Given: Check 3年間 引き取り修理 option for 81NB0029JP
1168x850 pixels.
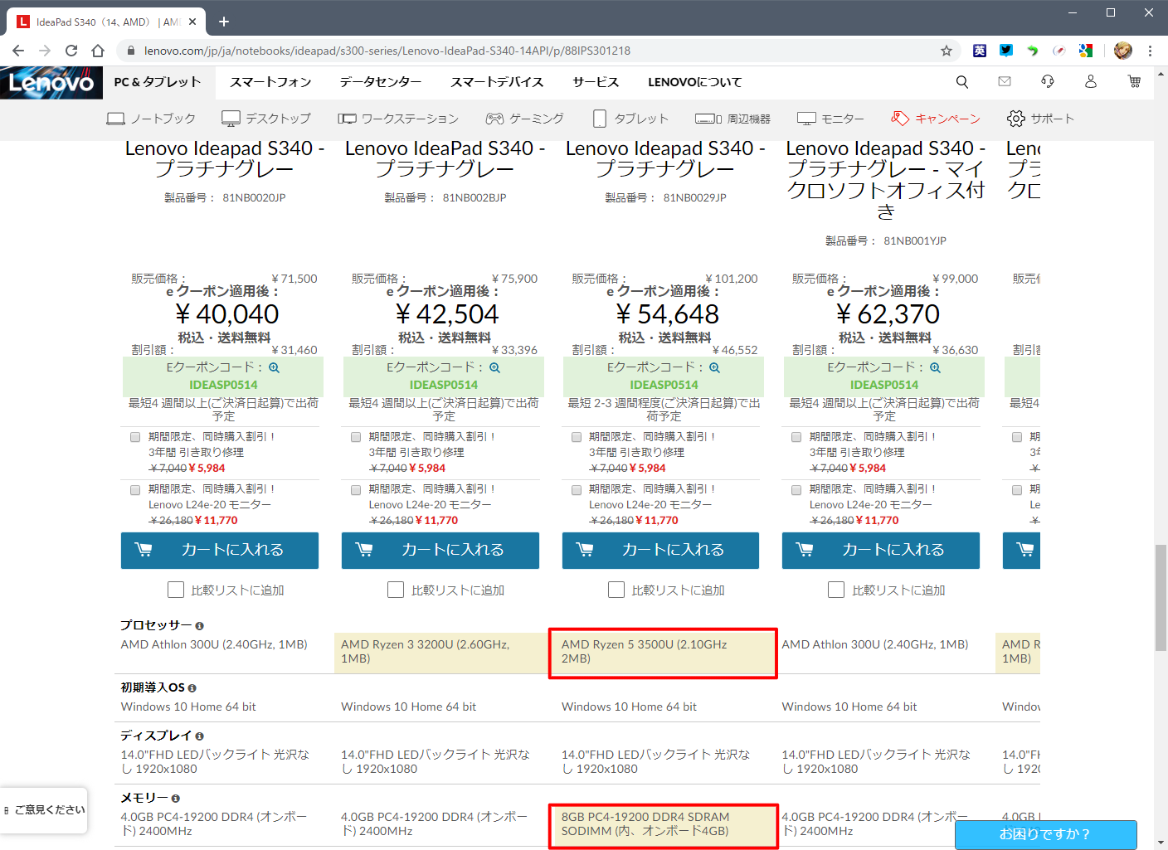Looking at the screenshot, I should [x=577, y=437].
